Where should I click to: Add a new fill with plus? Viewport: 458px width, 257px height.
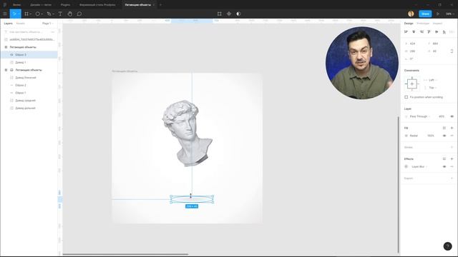pos(452,128)
